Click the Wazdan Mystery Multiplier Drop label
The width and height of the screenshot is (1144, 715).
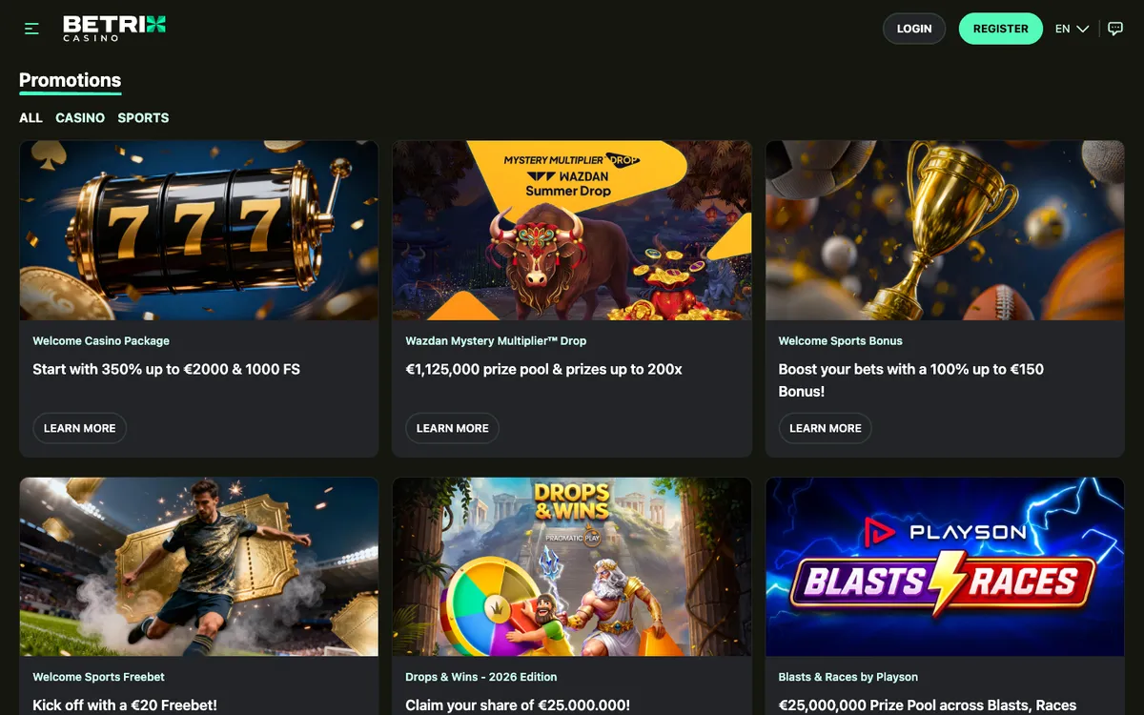point(496,340)
